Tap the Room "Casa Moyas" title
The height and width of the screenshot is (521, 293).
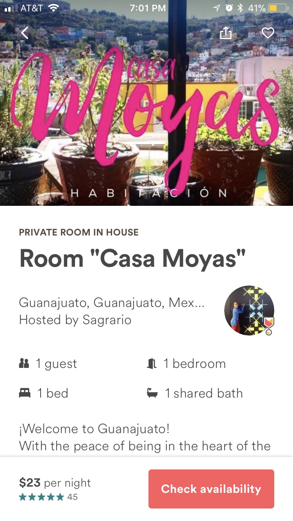tap(132, 259)
